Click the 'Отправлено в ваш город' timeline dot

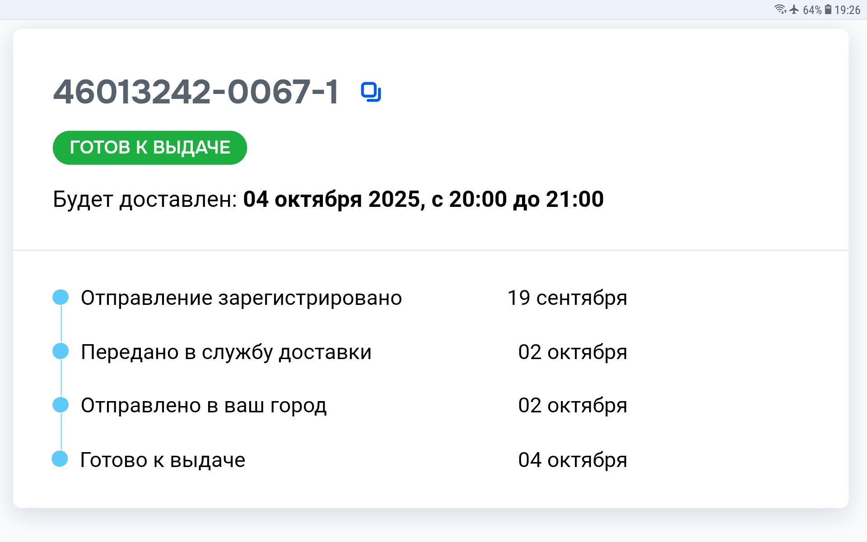[x=61, y=405]
